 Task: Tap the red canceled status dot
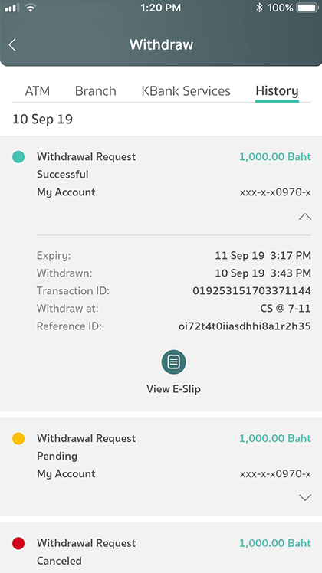[x=18, y=543]
